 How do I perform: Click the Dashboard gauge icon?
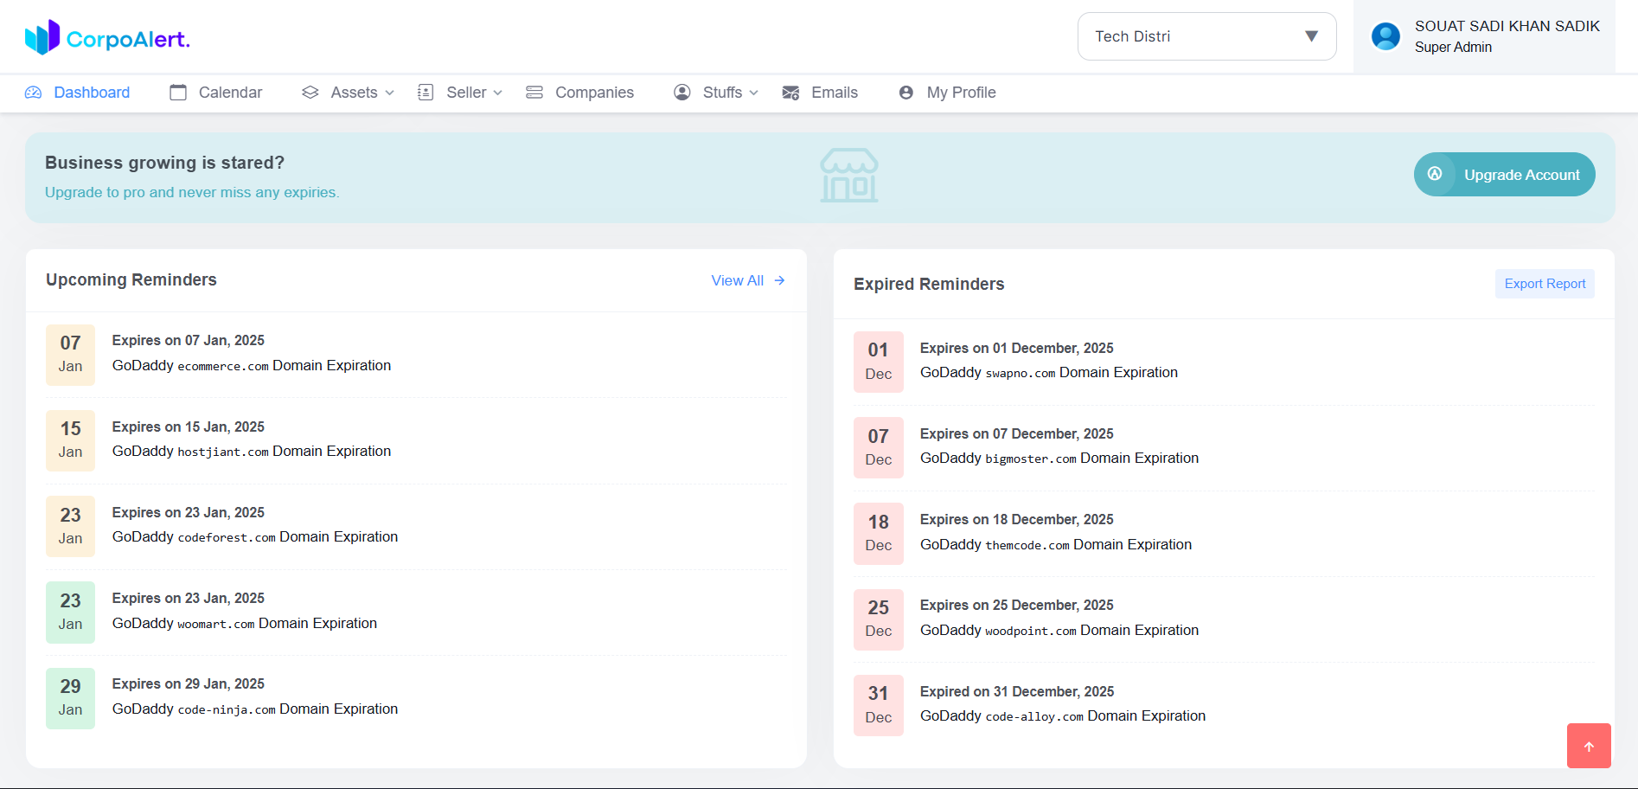tap(34, 93)
